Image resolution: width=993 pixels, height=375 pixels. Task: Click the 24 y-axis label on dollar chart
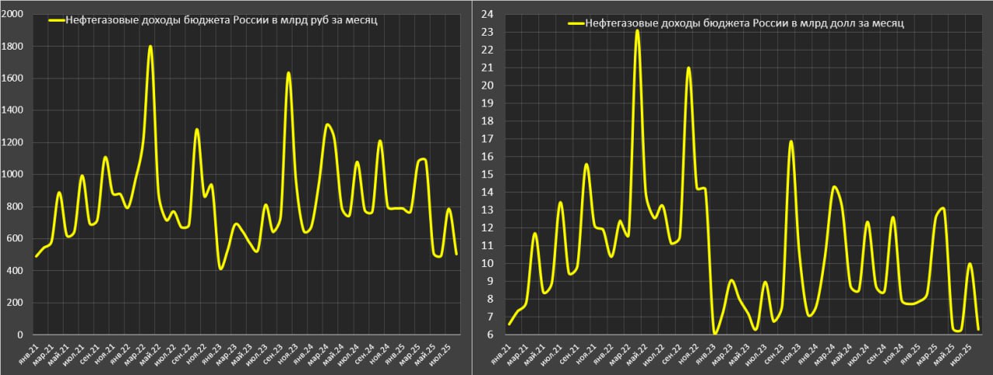pyautogui.click(x=489, y=14)
